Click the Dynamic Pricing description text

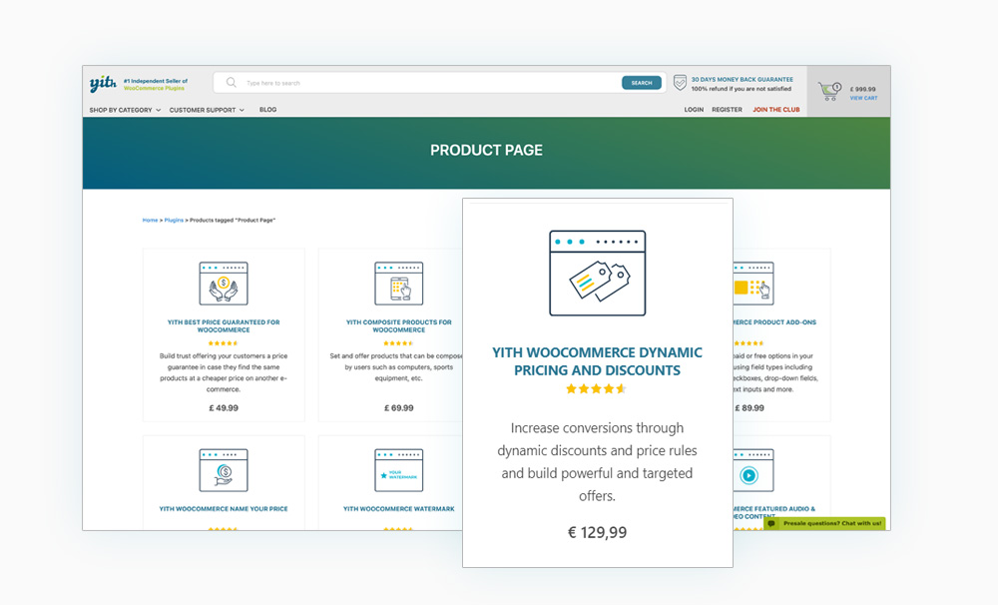597,461
